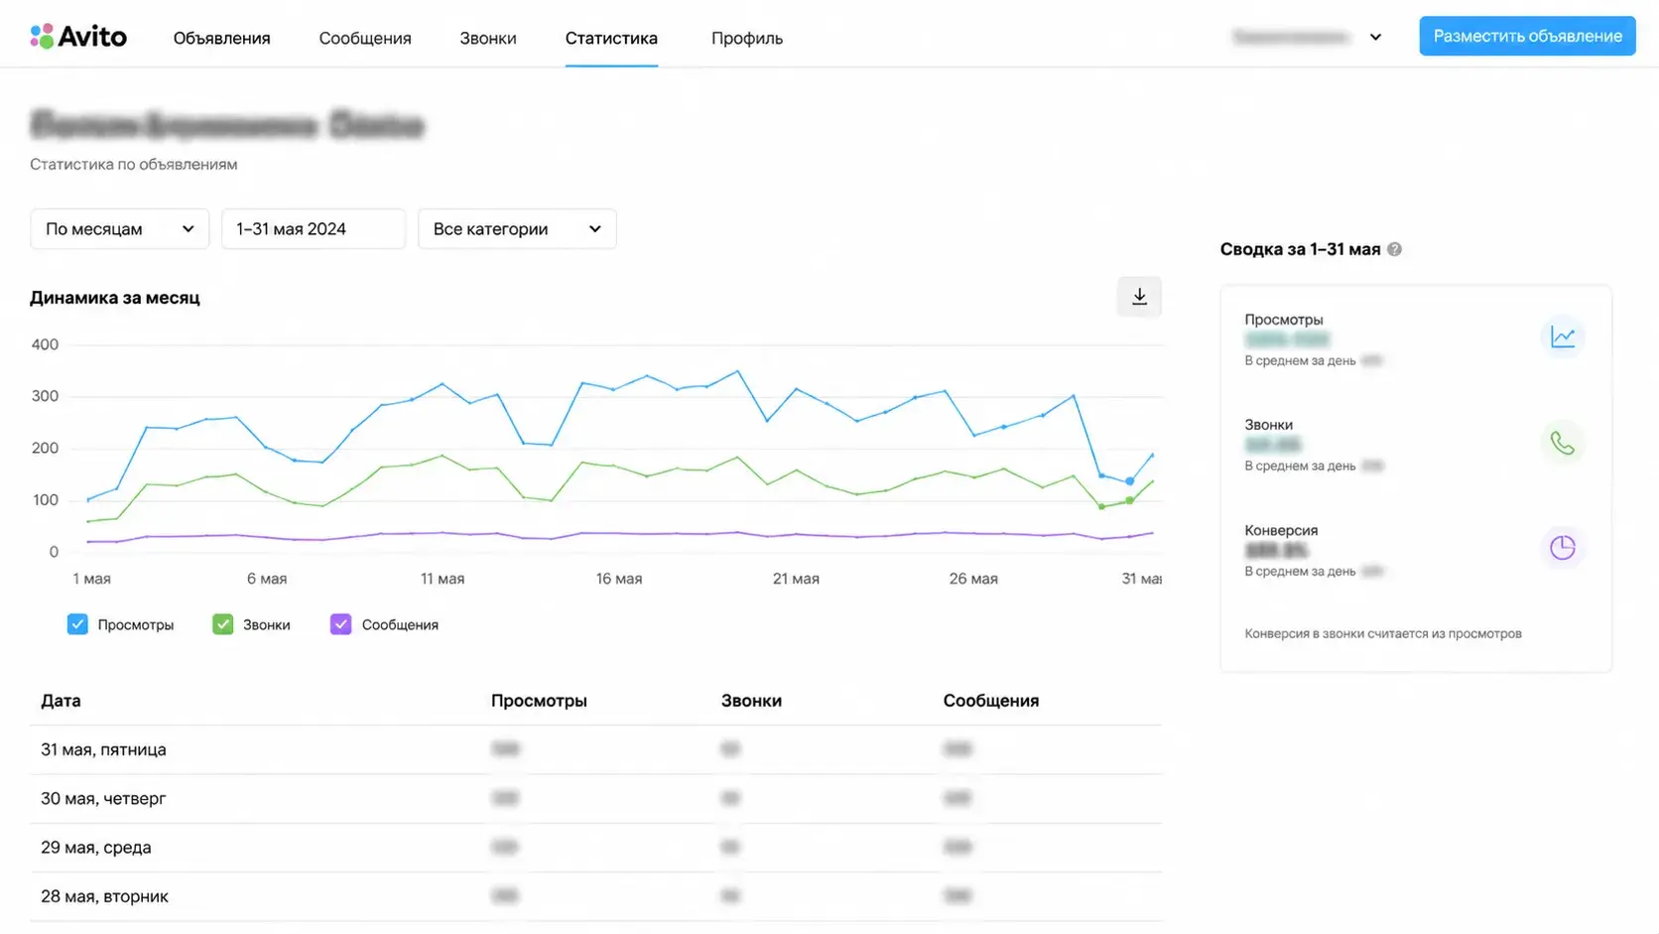The height and width of the screenshot is (934, 1659).
Task: Expand the Все категории dropdown
Action: 517,229
